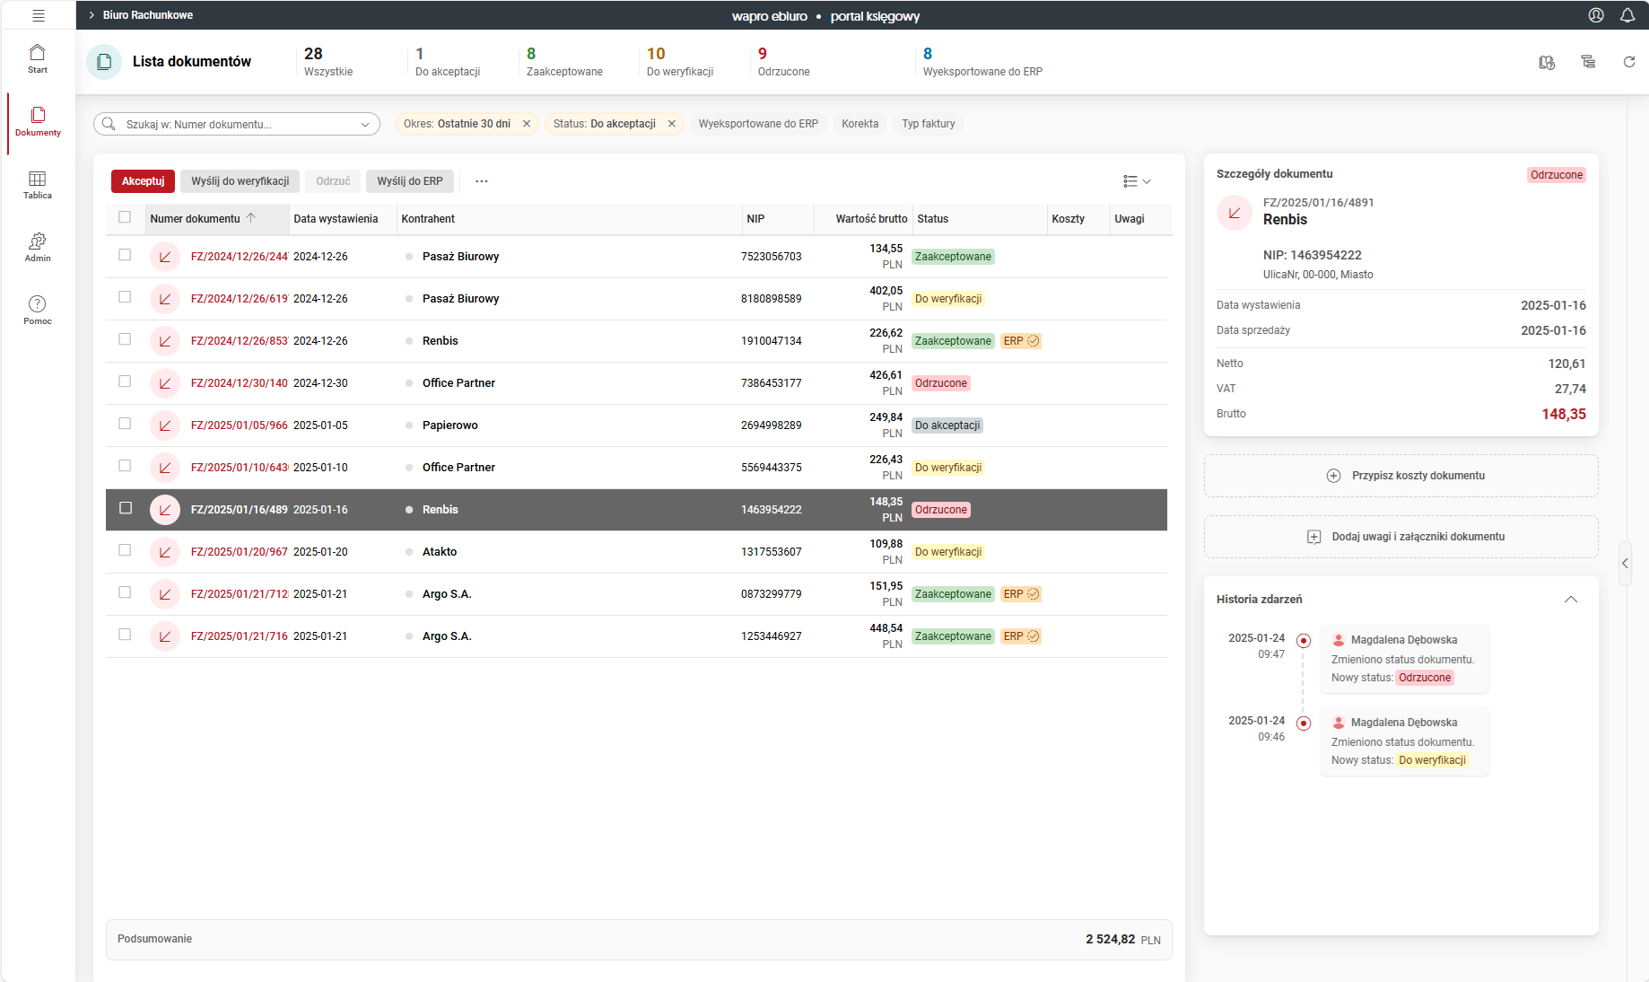1649x982 pixels.
Task: Toggle the select-all checkbox in table header
Action: [x=125, y=217]
